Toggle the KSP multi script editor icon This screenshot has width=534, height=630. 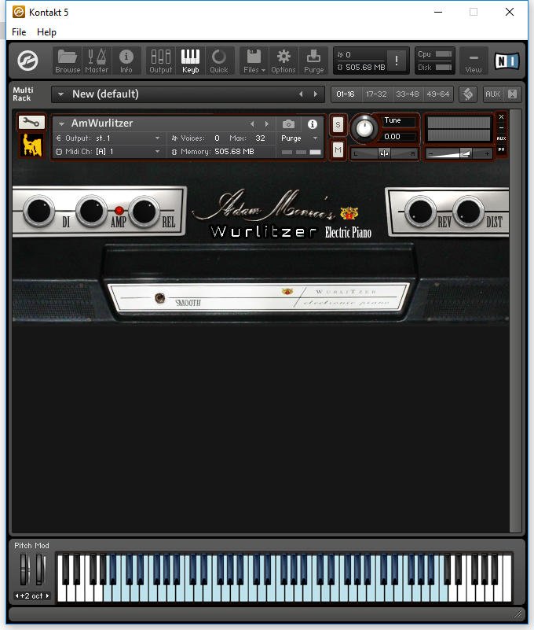pyautogui.click(x=468, y=94)
